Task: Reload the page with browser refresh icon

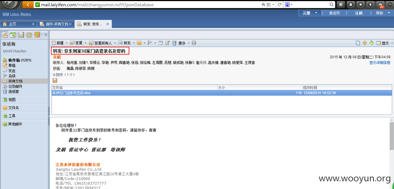Action: [279, 4]
